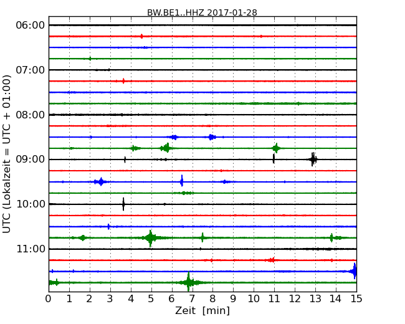Click x-axis tick label 12

(x=295, y=299)
